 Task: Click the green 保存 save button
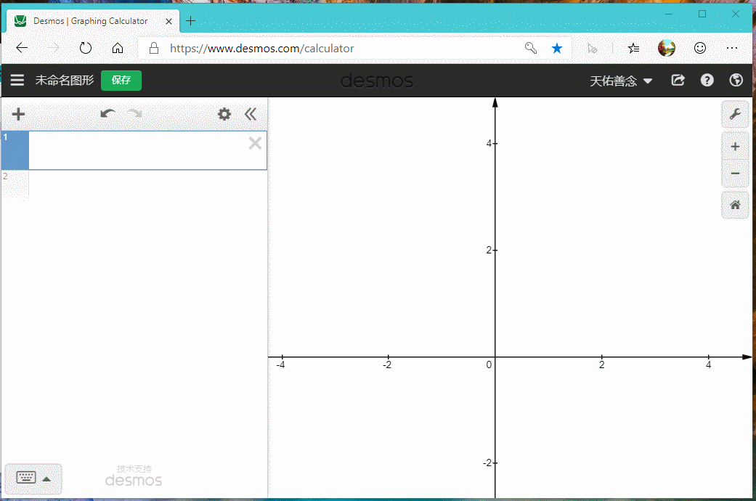tap(121, 80)
